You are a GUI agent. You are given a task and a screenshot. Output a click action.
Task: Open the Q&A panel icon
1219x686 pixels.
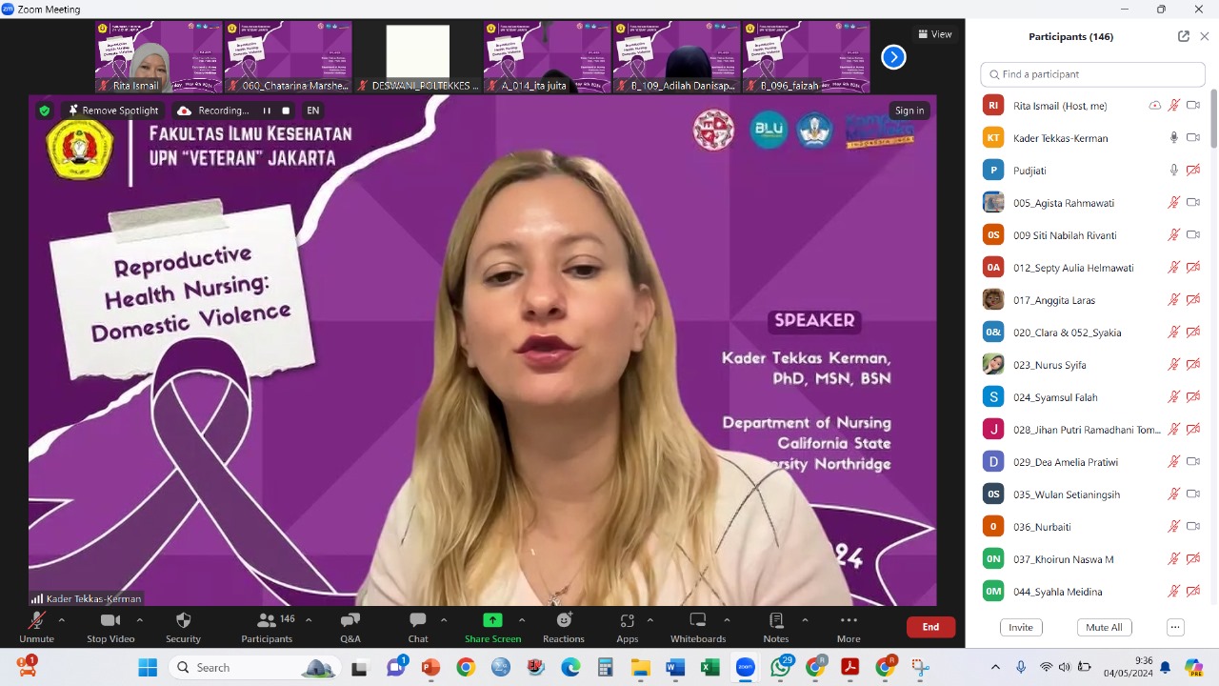[350, 621]
